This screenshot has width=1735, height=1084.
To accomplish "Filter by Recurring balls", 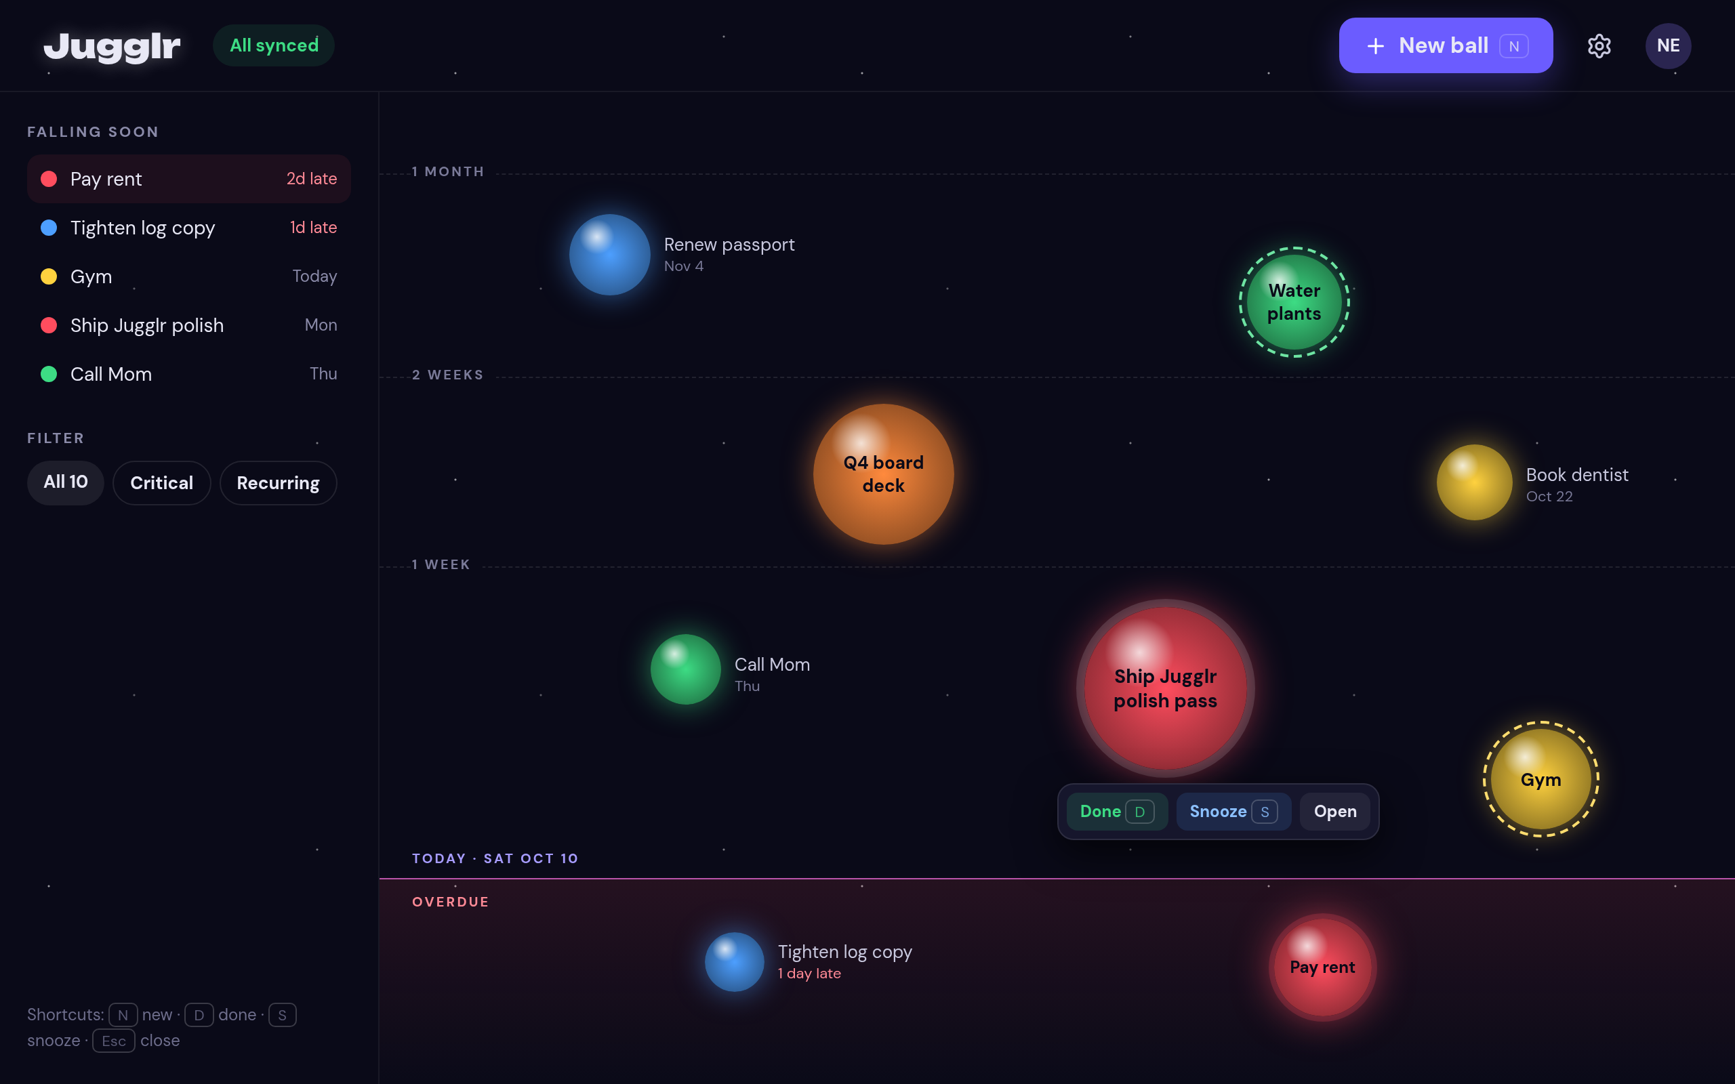I will [278, 482].
